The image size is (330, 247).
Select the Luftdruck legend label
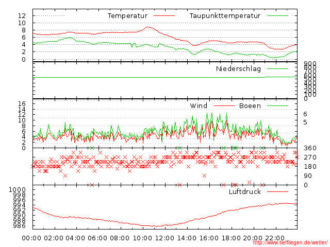(x=245, y=191)
